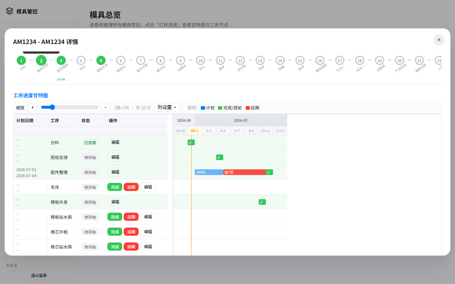
Task: Click the 10-11 date column header
Action: 266,131
